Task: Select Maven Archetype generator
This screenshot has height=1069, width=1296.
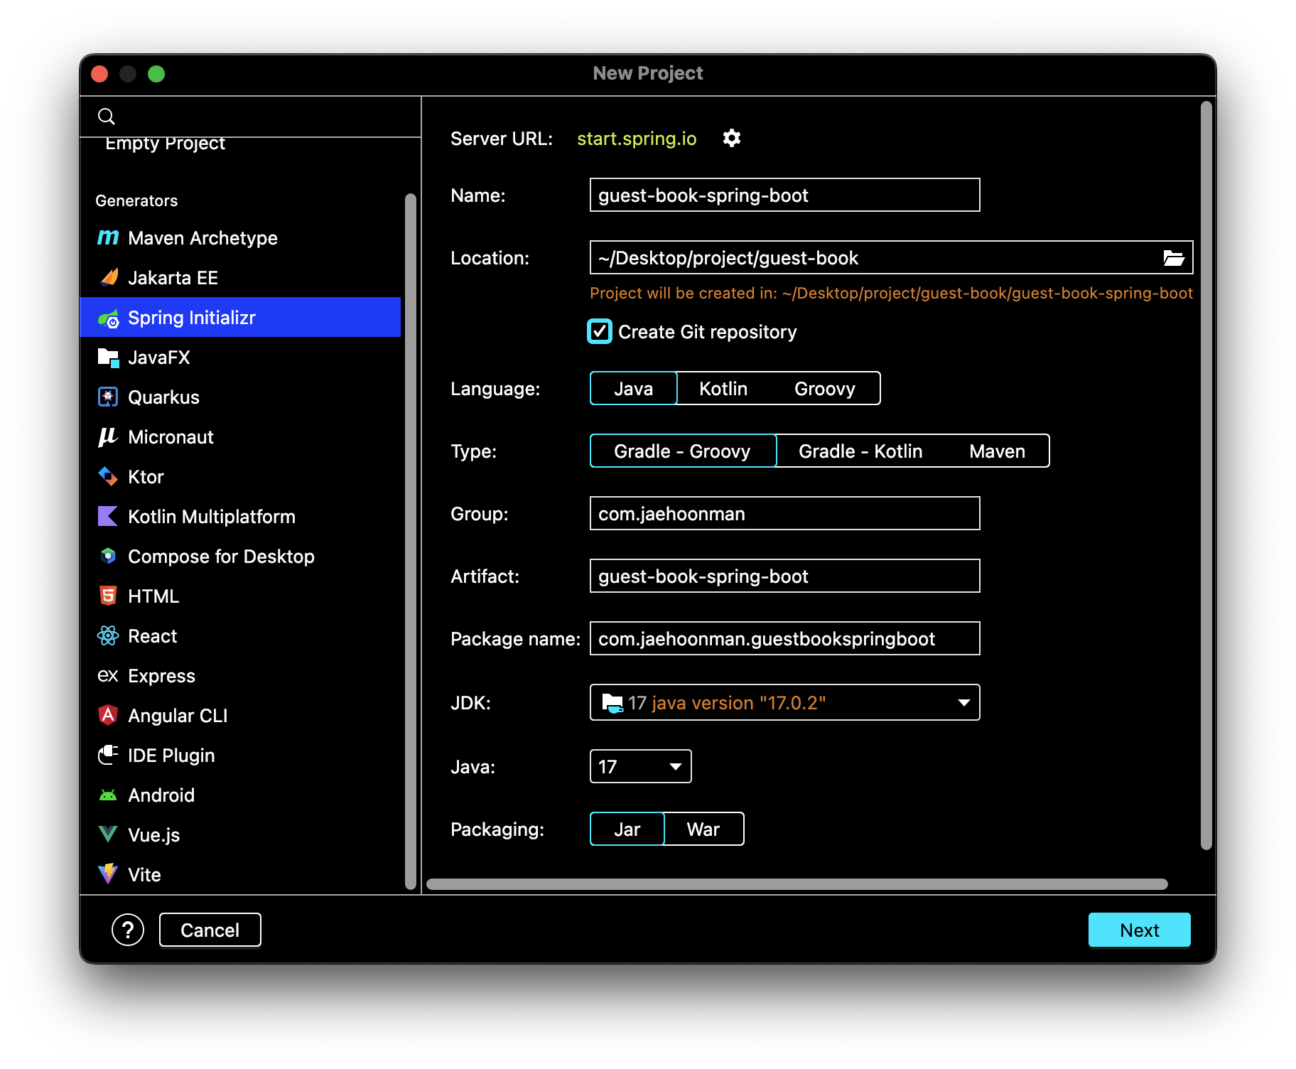Action: coord(240,238)
